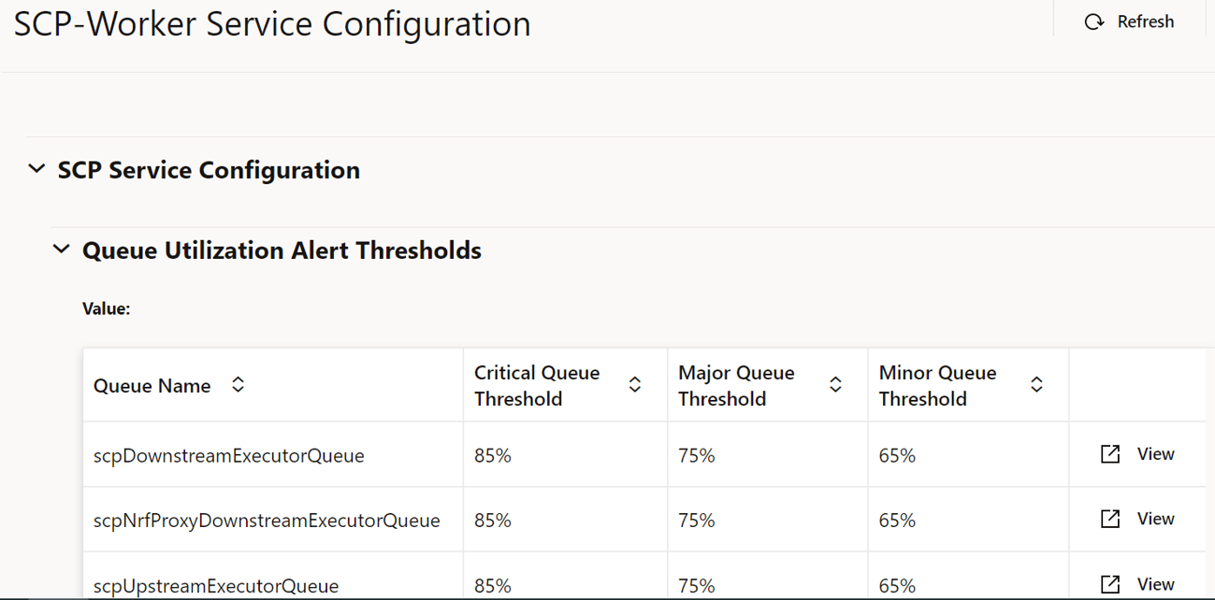This screenshot has width=1215, height=600.
Task: Click 85% critical value for scpDownstreamExecutorQueue
Action: (493, 456)
